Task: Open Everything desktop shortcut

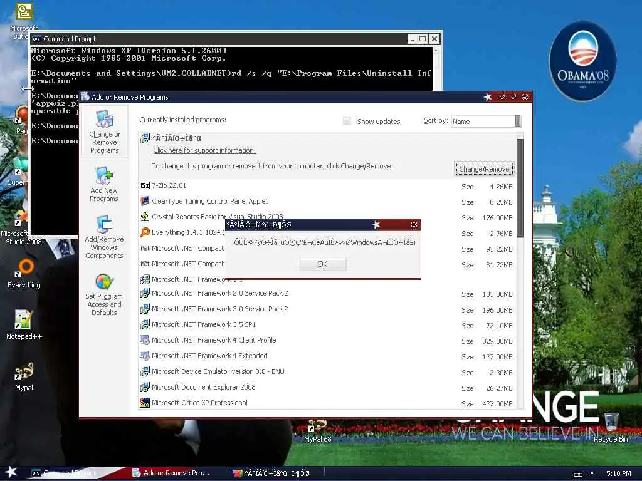Action: [x=24, y=273]
